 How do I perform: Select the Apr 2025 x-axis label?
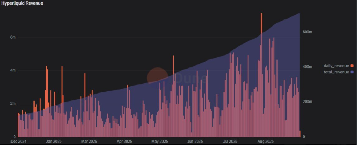[125, 142]
